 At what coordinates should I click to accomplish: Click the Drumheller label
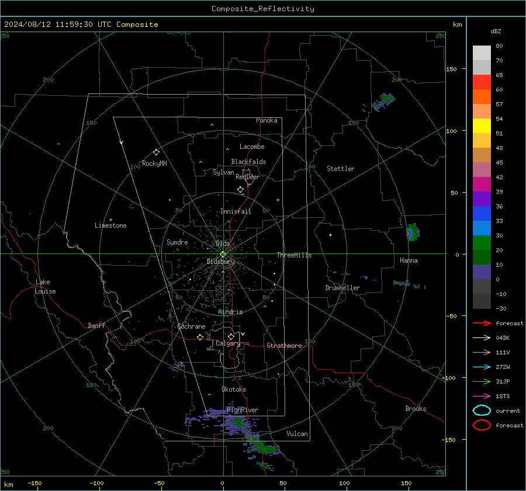pyautogui.click(x=342, y=288)
